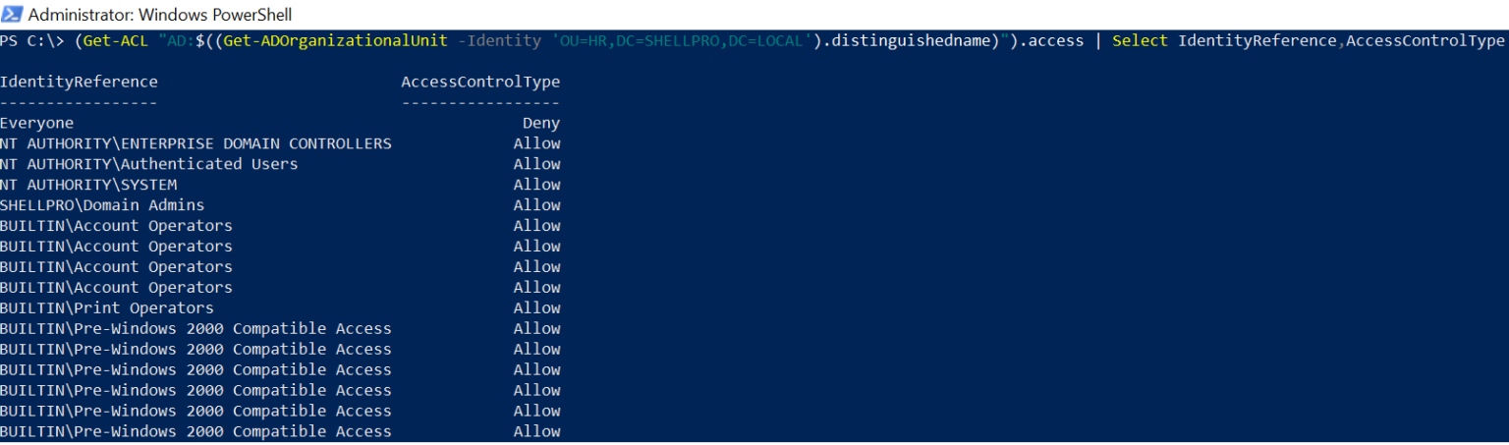Click the Deny value for Everyone

click(541, 123)
